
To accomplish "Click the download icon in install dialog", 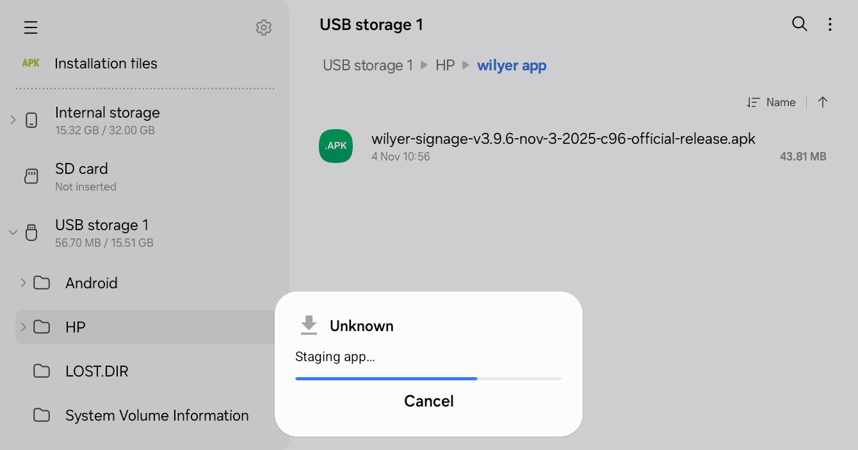I will click(x=309, y=325).
